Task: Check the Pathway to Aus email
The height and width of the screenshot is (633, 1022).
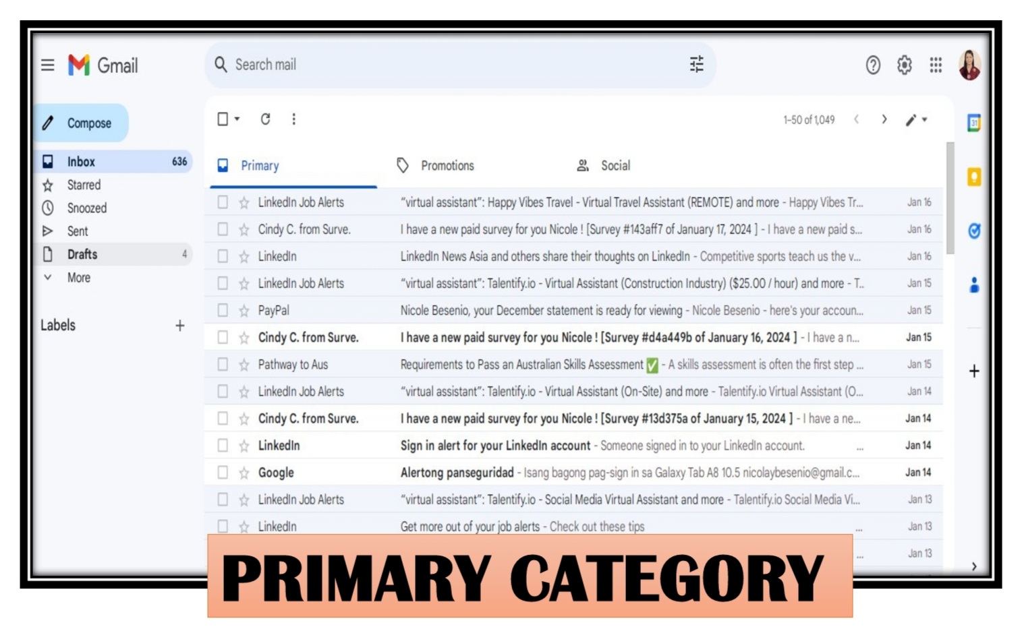Action: pyautogui.click(x=223, y=364)
